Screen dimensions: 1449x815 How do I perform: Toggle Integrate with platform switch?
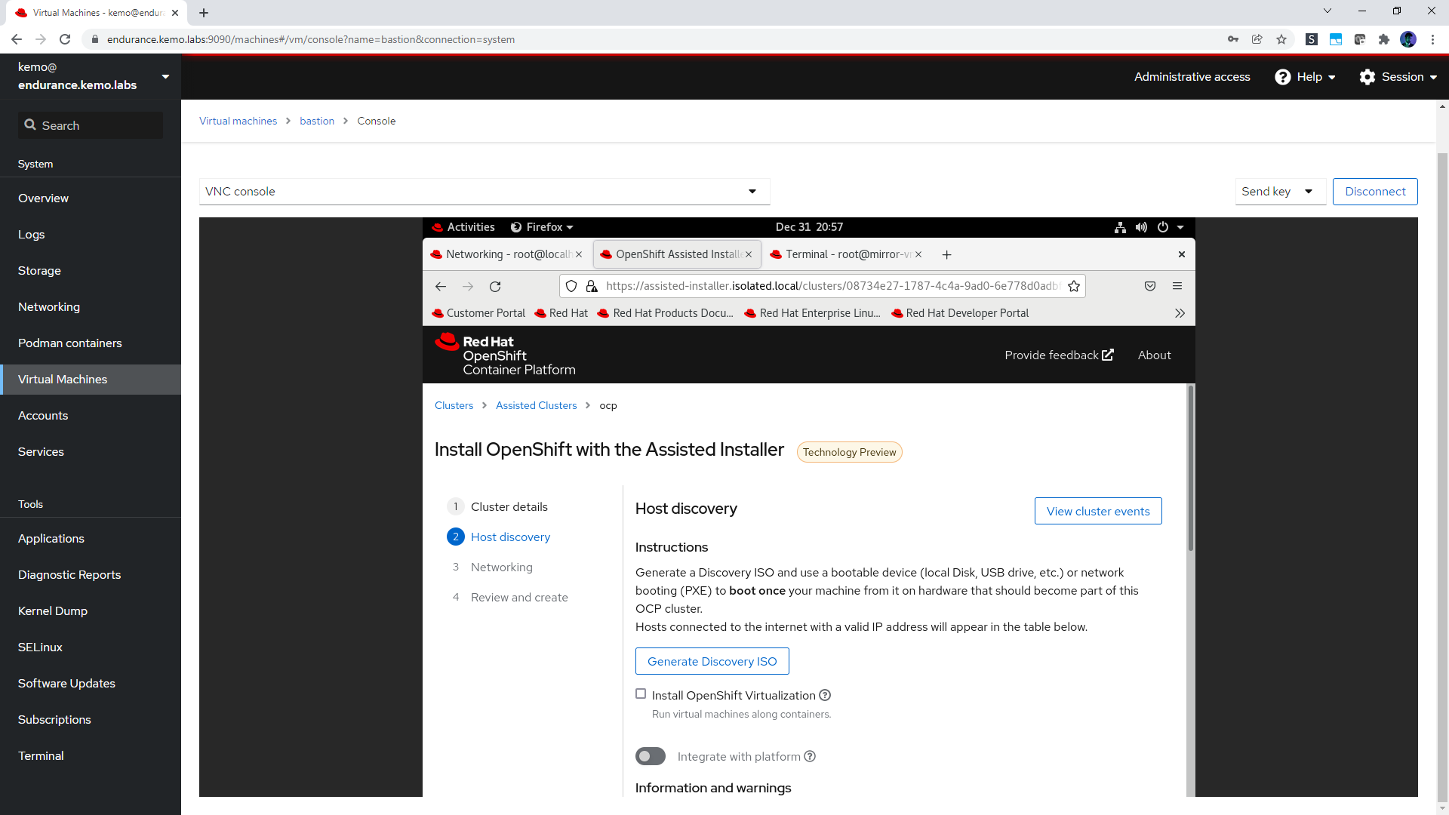[651, 756]
